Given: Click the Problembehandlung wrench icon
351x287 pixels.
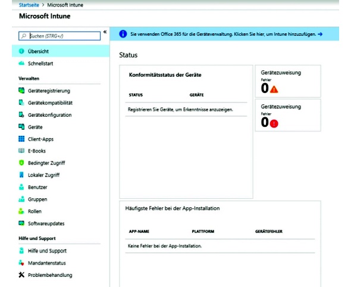Looking at the screenshot, I should tap(21, 274).
